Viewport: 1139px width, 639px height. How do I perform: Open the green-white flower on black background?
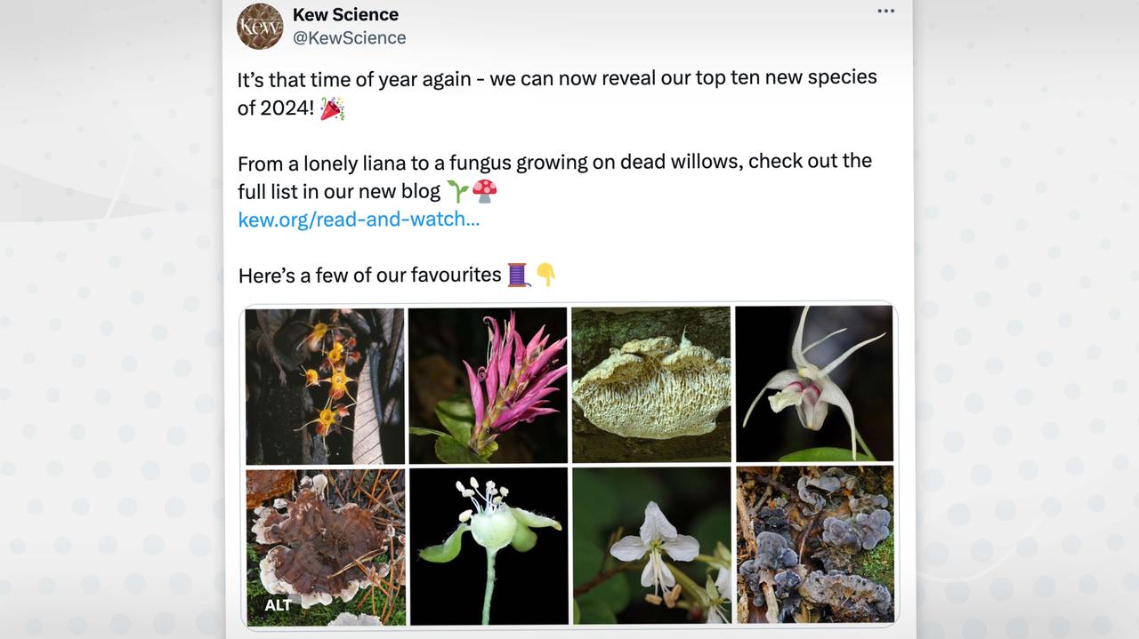pos(488,547)
